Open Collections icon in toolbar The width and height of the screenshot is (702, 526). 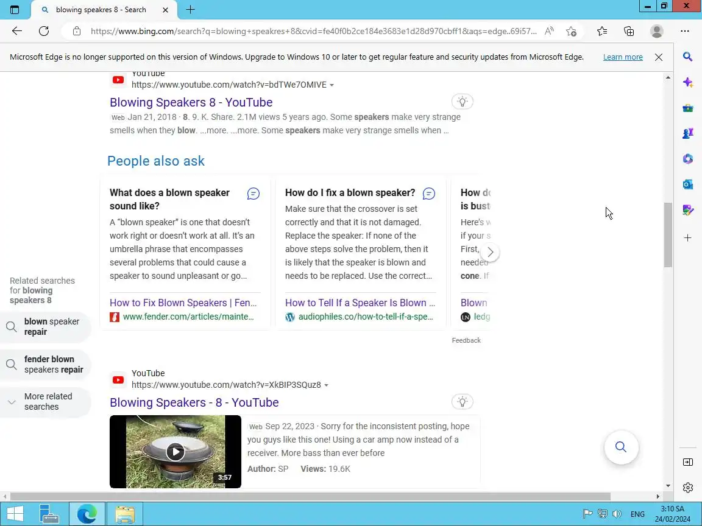click(x=629, y=31)
